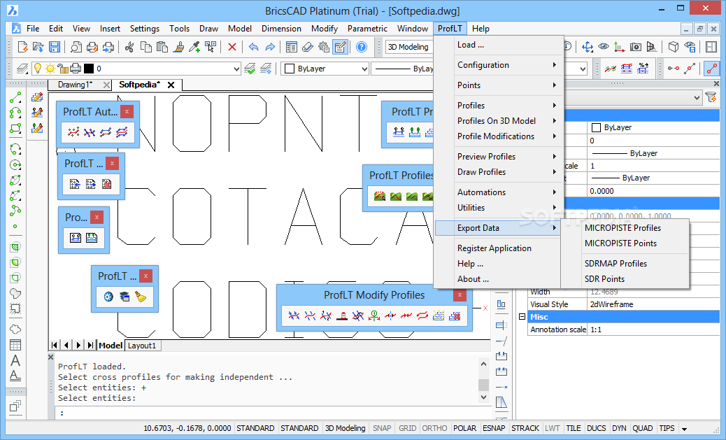Image resolution: width=726 pixels, height=440 pixels.
Task: Close the Softpedia drawing tab
Action: pos(171,85)
